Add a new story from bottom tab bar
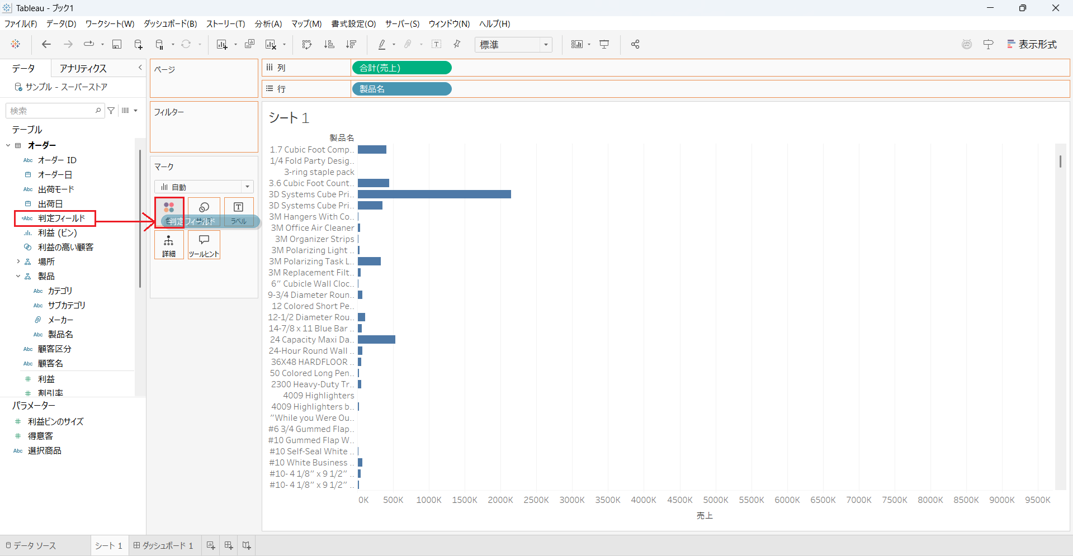This screenshot has width=1073, height=556. 247,545
